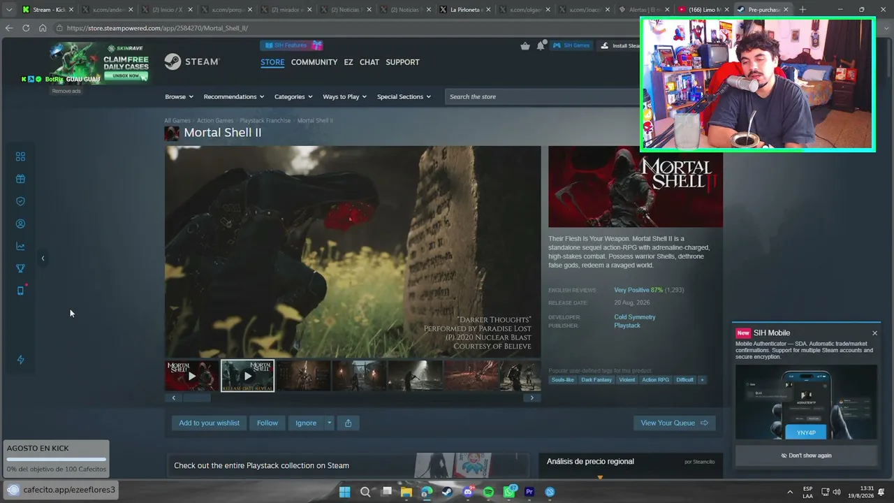Open WhatsApp from the taskbar

pyautogui.click(x=509, y=492)
